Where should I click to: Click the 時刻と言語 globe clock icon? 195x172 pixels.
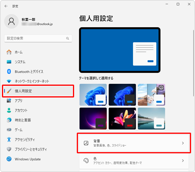coord(9,120)
